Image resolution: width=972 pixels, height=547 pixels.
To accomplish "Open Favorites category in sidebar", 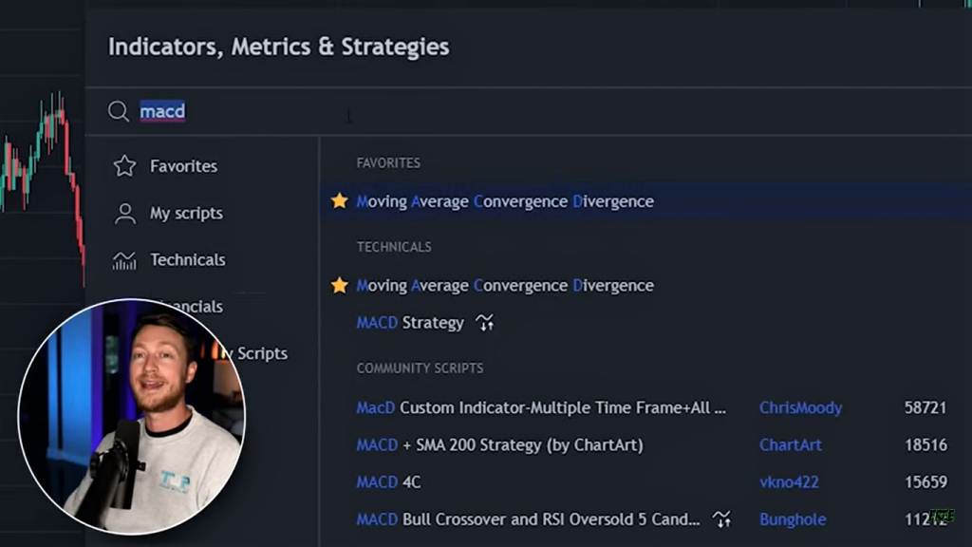I will 183,166.
